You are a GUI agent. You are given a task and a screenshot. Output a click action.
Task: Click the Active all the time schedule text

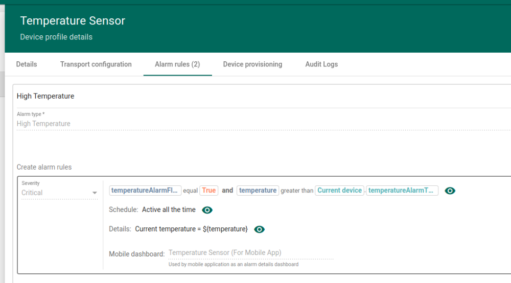[x=169, y=210]
